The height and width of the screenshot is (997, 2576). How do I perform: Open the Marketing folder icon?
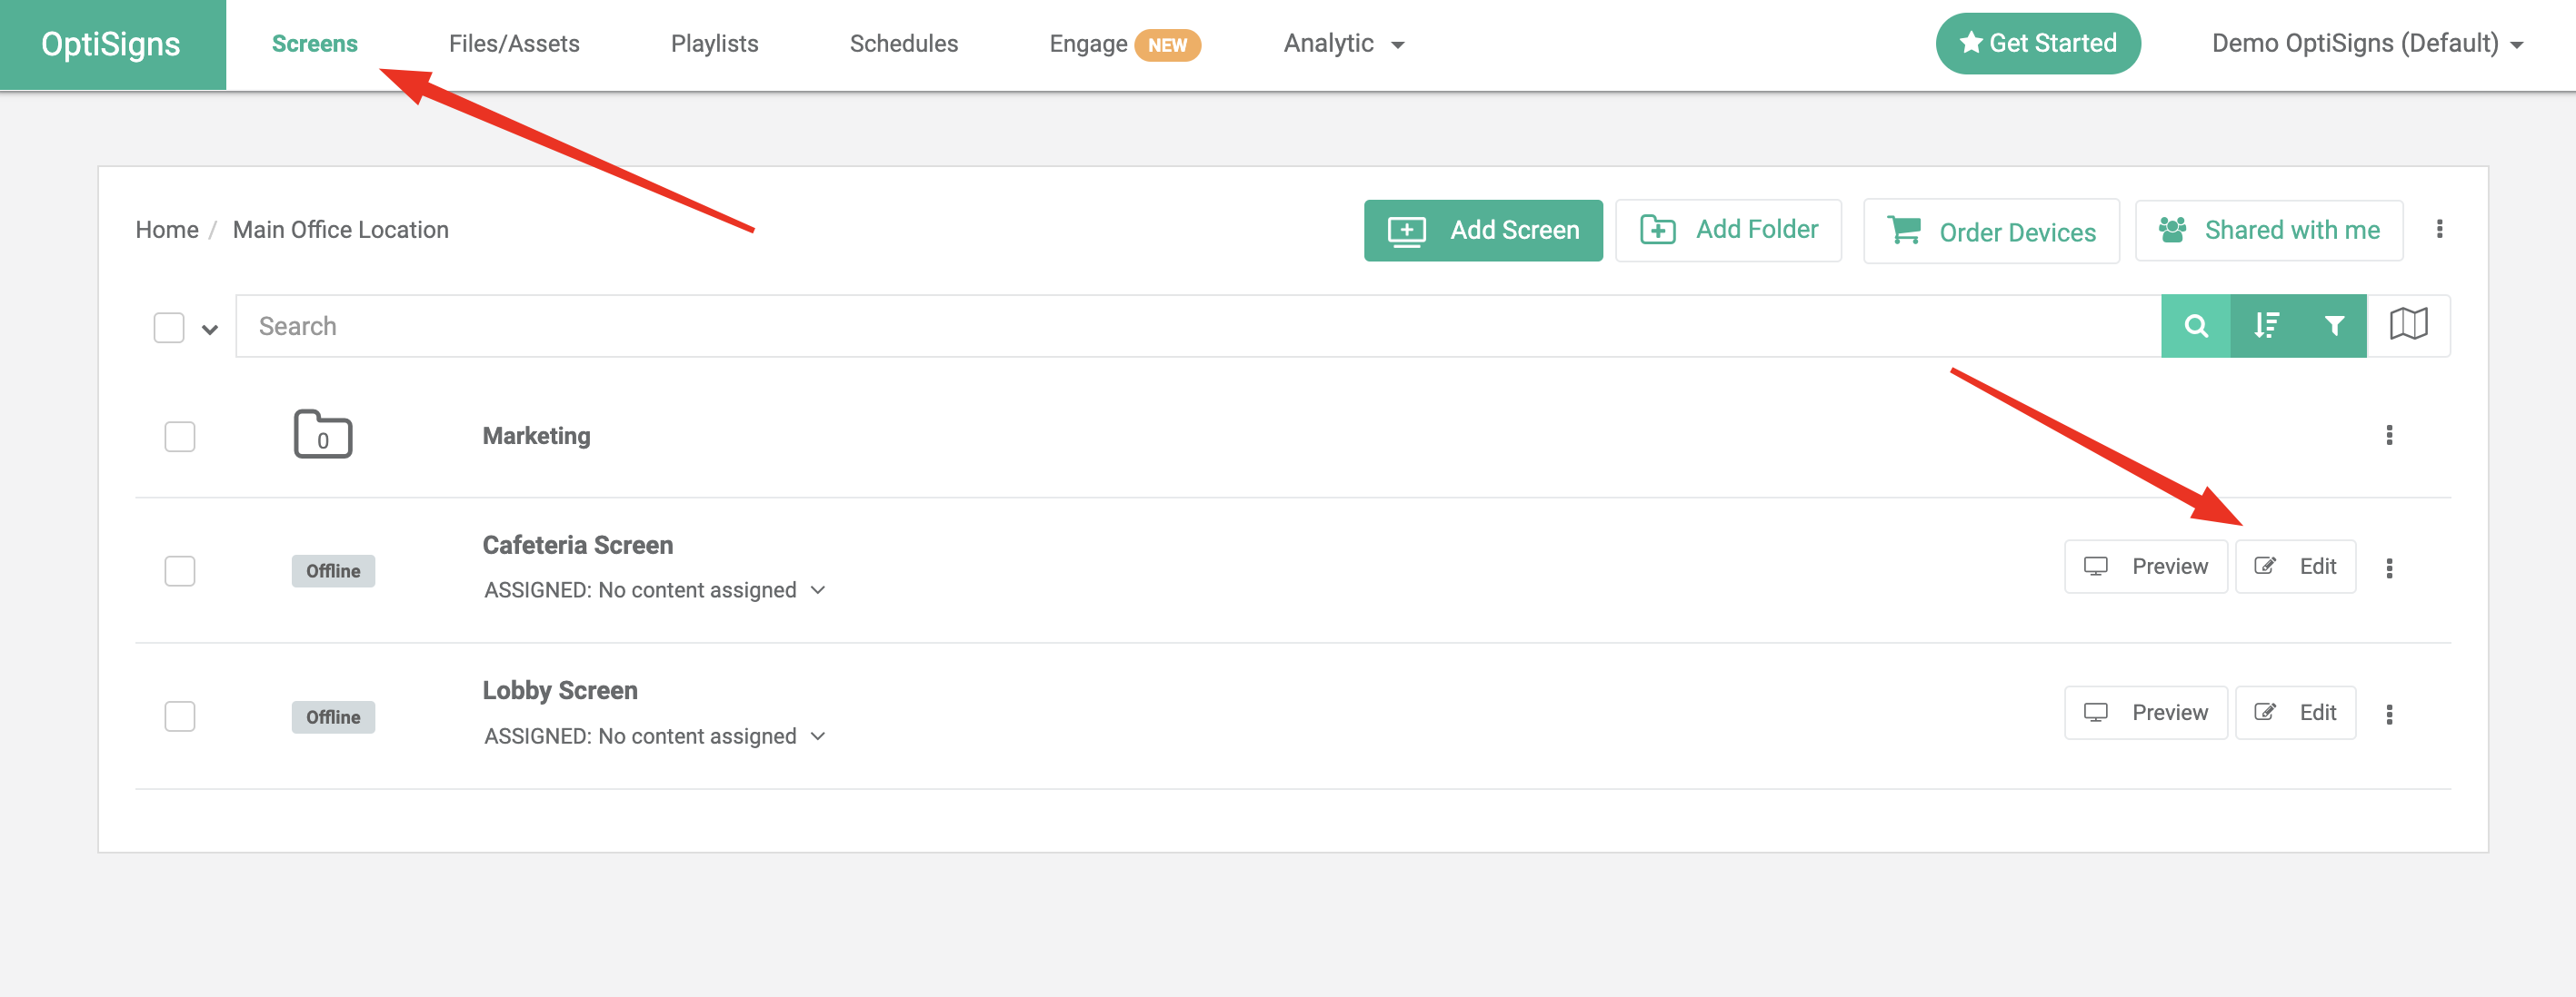[322, 436]
